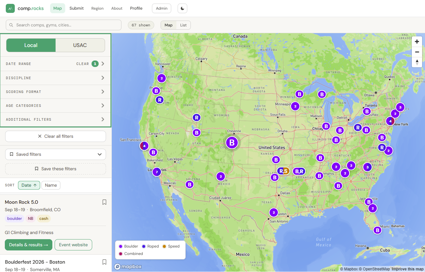Click the B,R marker in Arkansas
This screenshot has height=272, width=425.
point(299,171)
